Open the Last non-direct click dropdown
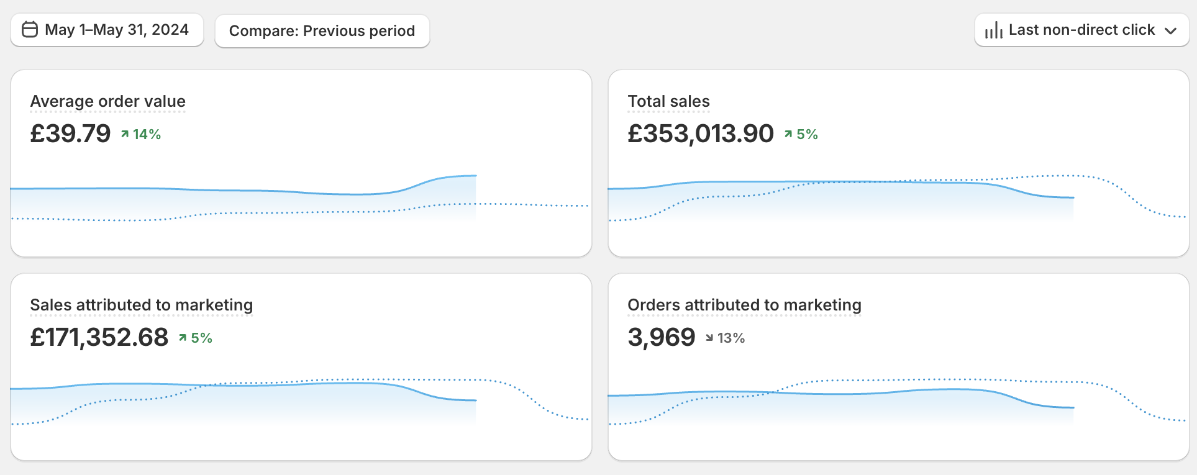Screen dimensions: 1197x475 (1081, 30)
